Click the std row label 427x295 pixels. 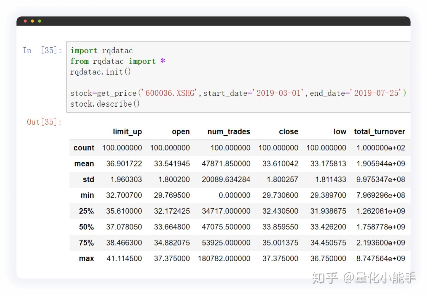click(89, 179)
